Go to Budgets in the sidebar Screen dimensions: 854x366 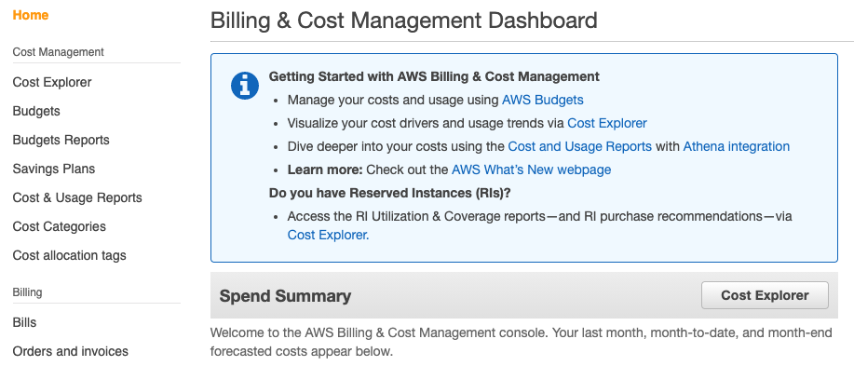tap(36, 111)
